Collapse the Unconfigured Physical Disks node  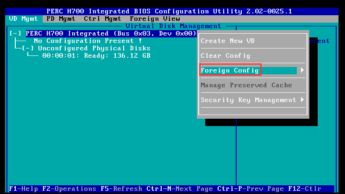28,48
